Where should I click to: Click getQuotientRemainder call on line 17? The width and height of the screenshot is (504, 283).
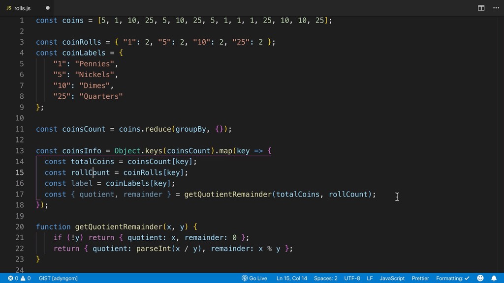[x=228, y=195]
